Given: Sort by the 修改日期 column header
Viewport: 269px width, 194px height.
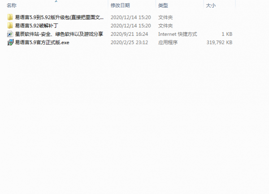Looking at the screenshot, I should (x=120, y=5).
